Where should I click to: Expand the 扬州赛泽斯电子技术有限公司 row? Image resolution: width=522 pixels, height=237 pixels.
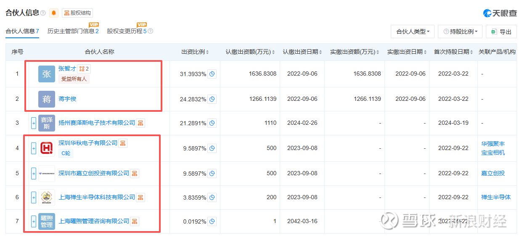(34, 123)
